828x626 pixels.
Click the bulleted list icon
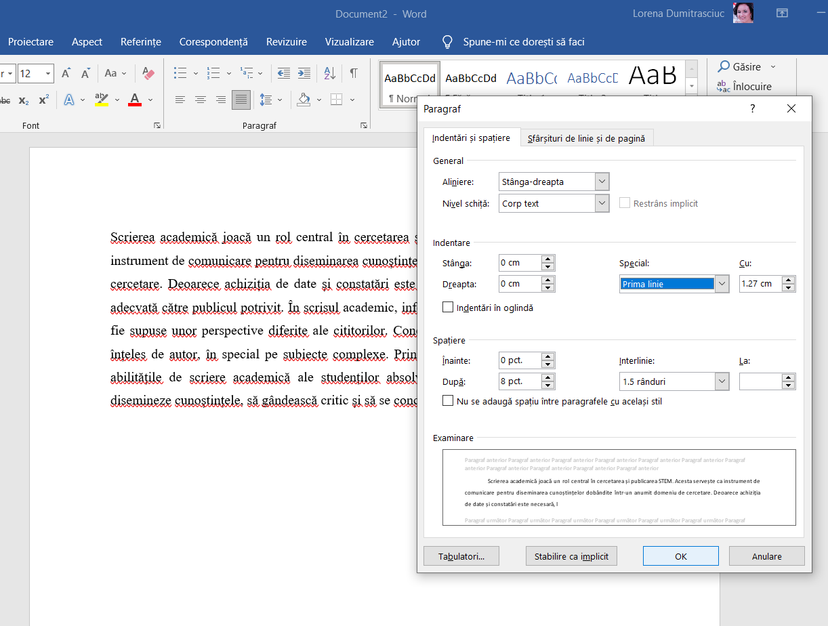point(180,73)
